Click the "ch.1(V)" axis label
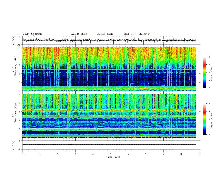224x173 pixels. [14, 40]
